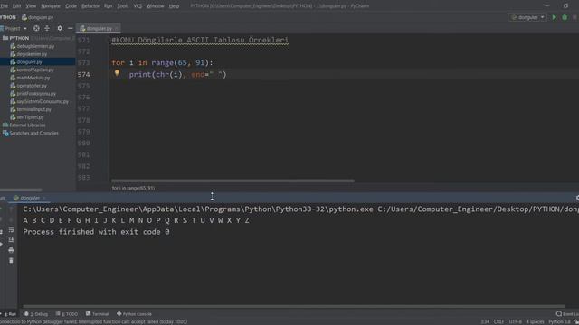Run the donguler configuration with green play icon
579x325 pixels.
(554, 17)
